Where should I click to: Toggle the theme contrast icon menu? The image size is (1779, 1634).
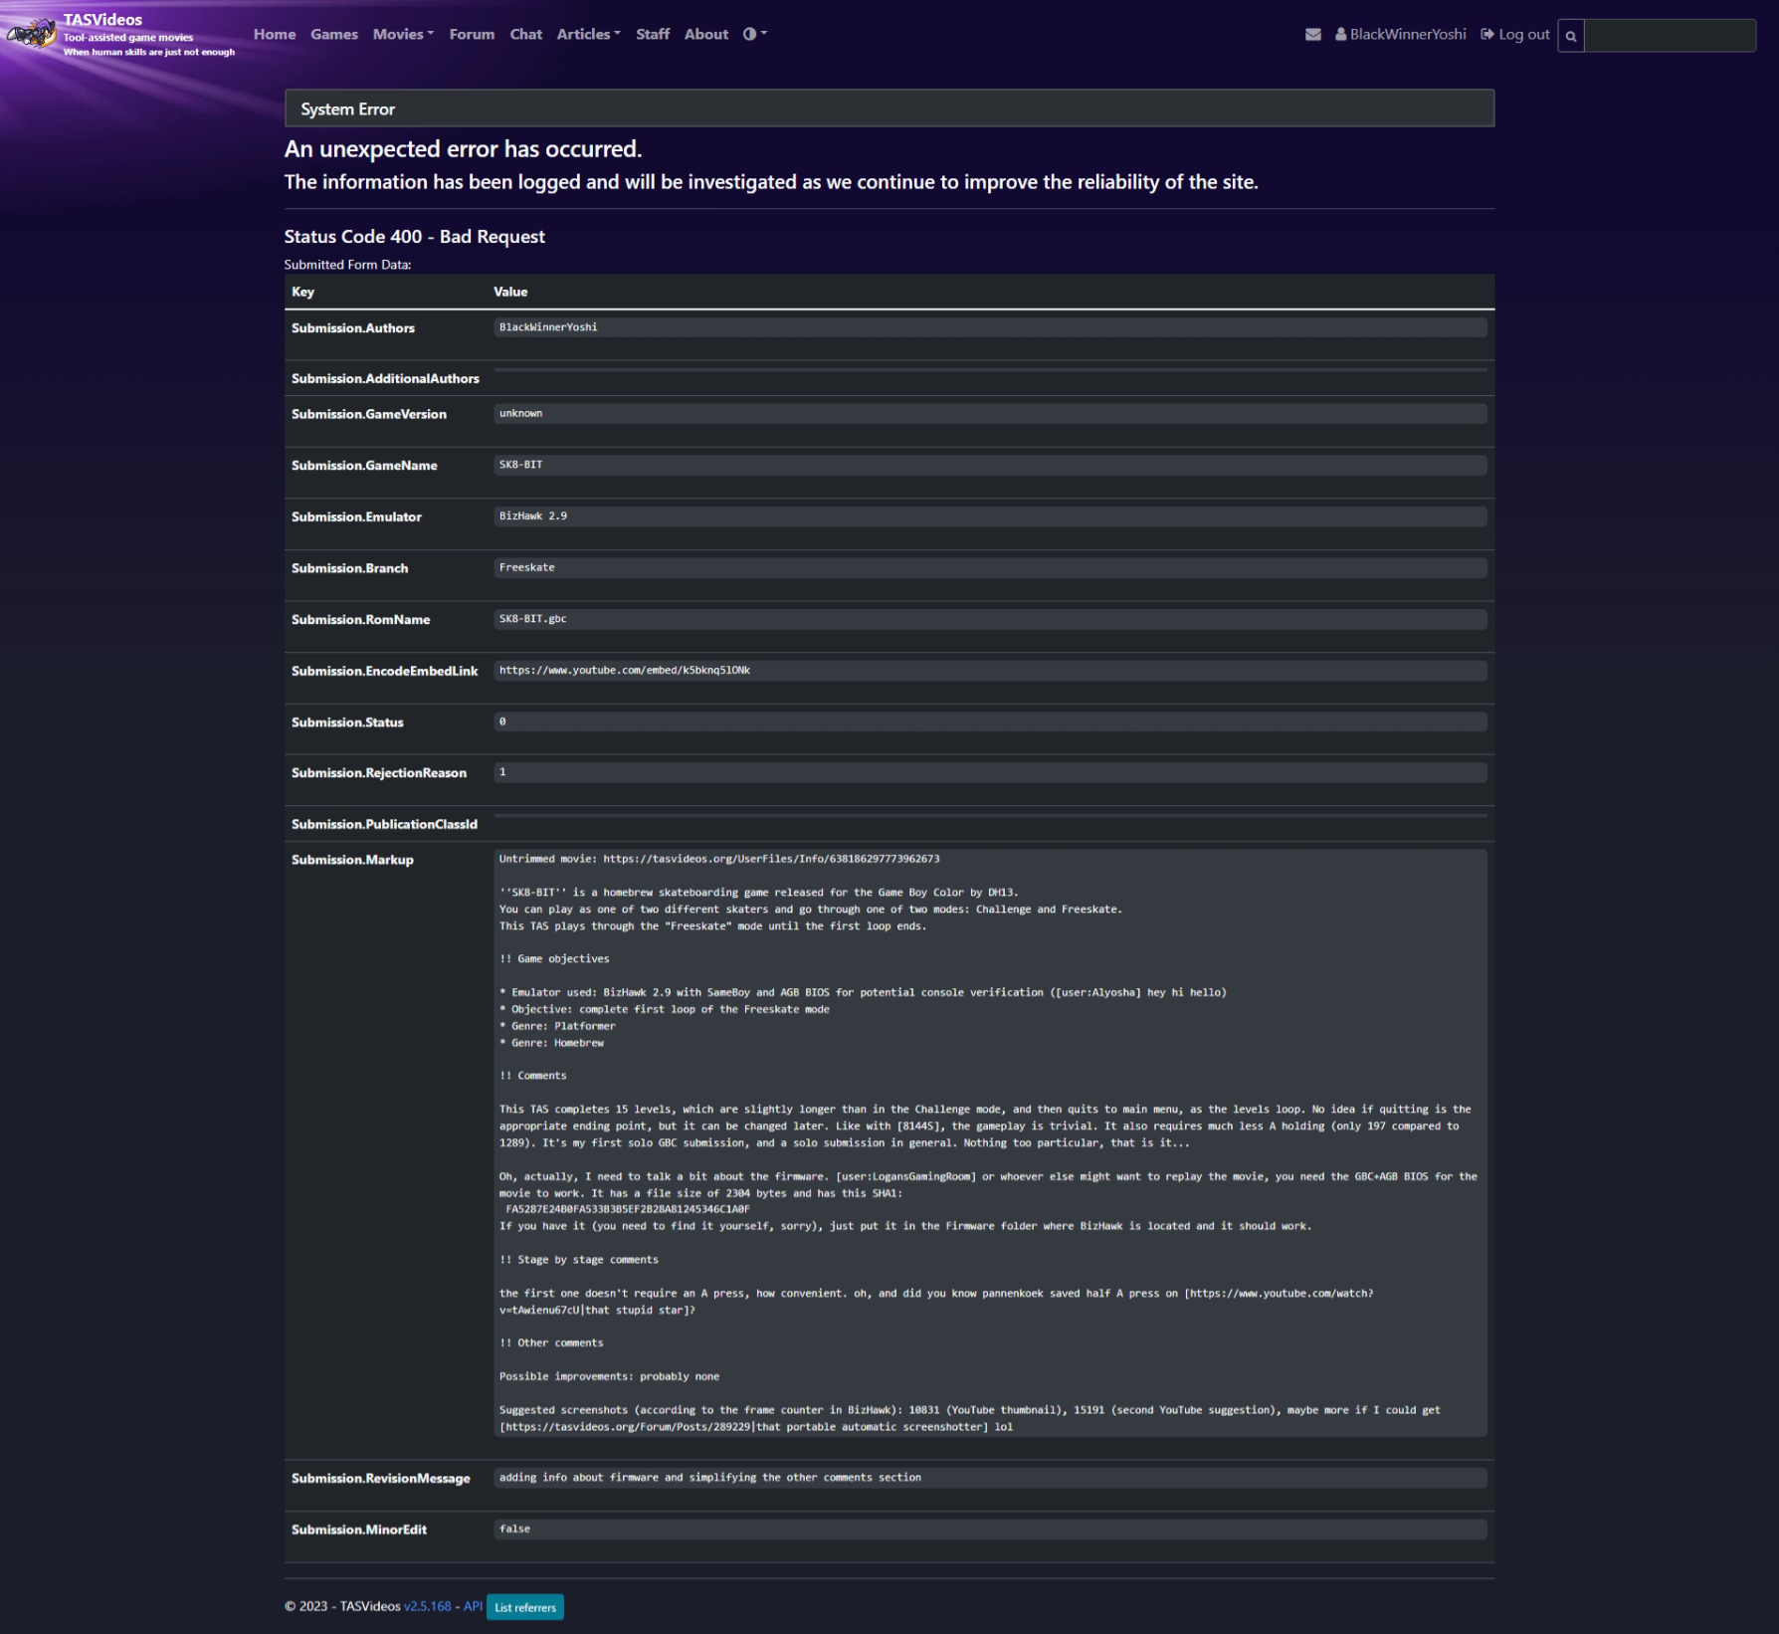[x=755, y=34]
